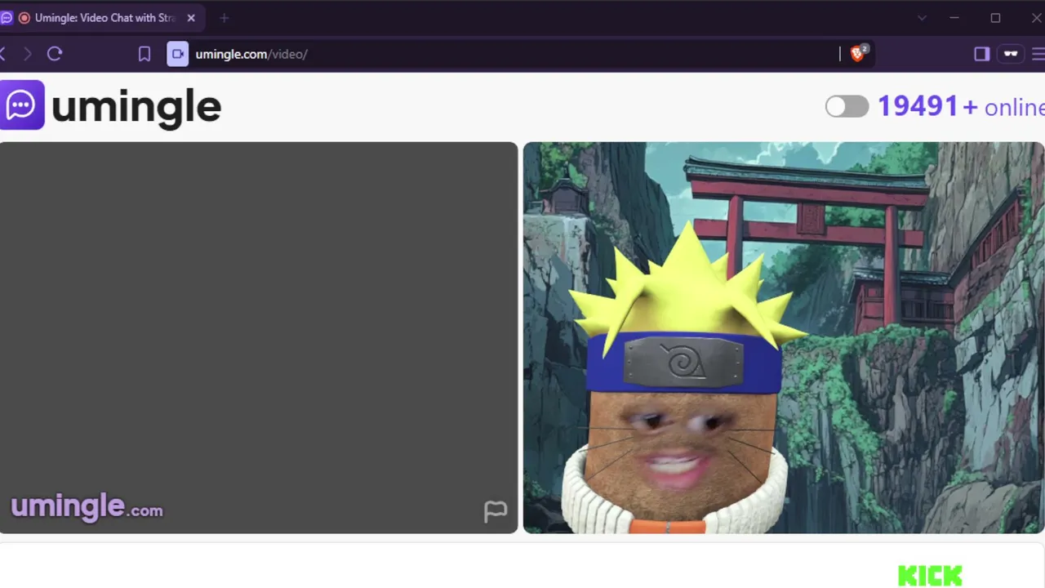The image size is (1045, 588).
Task: Close the Umingle browser tab
Action: [191, 18]
